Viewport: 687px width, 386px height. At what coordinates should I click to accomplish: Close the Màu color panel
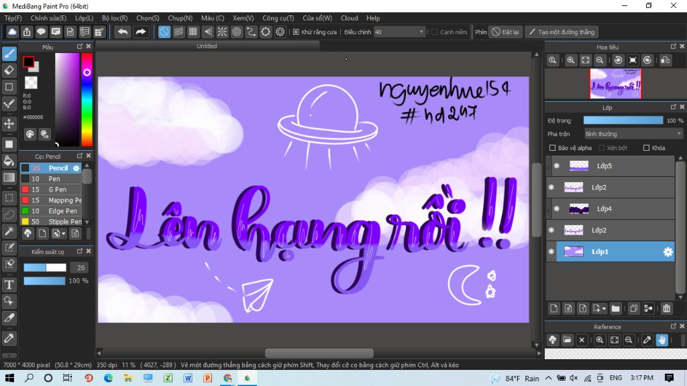point(89,46)
